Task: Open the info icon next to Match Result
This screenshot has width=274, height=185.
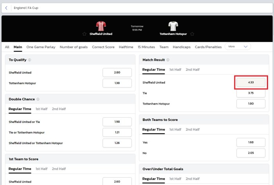Action: point(168,60)
